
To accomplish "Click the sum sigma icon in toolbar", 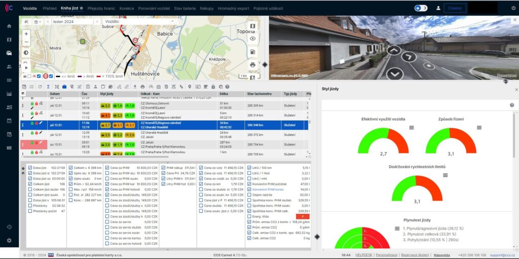I will pos(48,87).
